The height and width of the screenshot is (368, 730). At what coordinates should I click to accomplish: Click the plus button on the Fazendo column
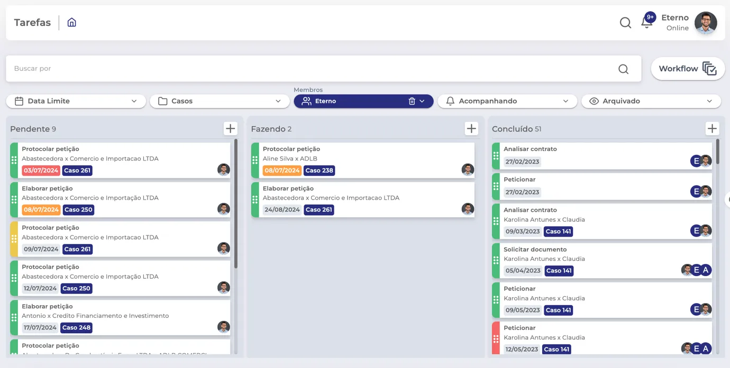(x=471, y=128)
